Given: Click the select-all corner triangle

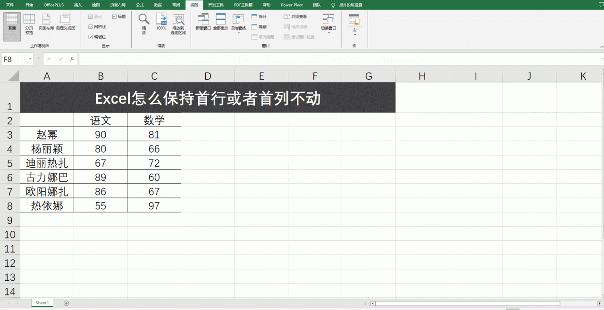Looking at the screenshot, I should tap(13, 76).
